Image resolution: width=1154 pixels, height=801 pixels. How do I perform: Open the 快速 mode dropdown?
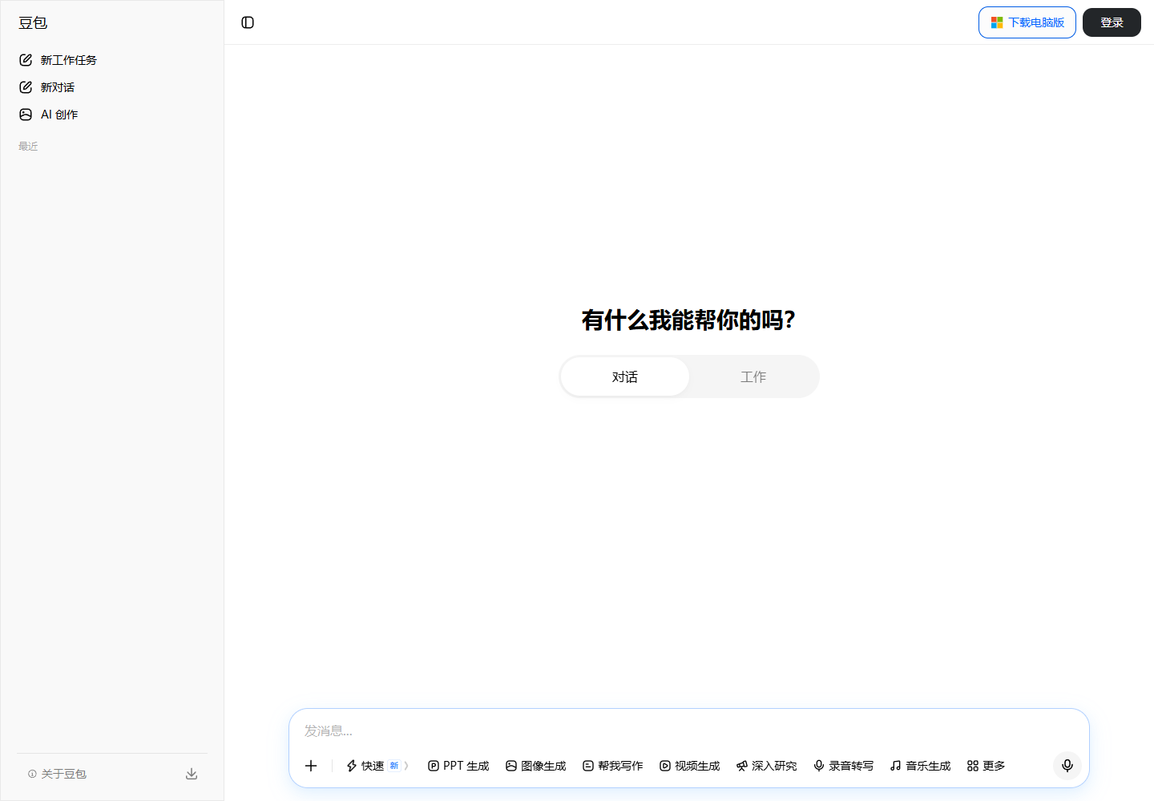[377, 766]
